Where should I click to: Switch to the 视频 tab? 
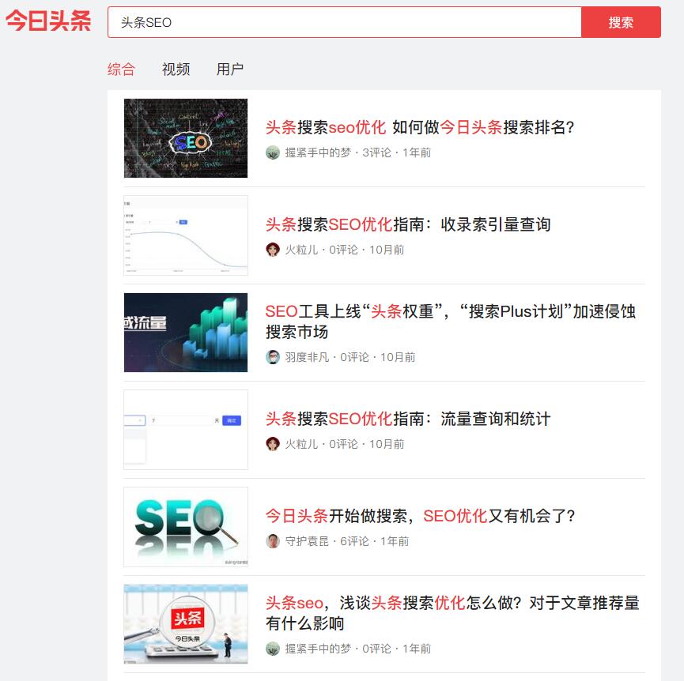coord(174,70)
